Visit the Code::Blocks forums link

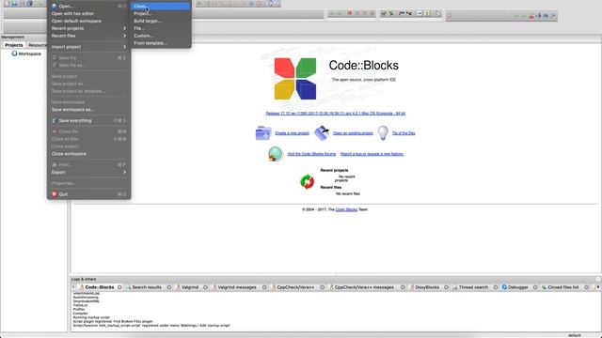311,154
